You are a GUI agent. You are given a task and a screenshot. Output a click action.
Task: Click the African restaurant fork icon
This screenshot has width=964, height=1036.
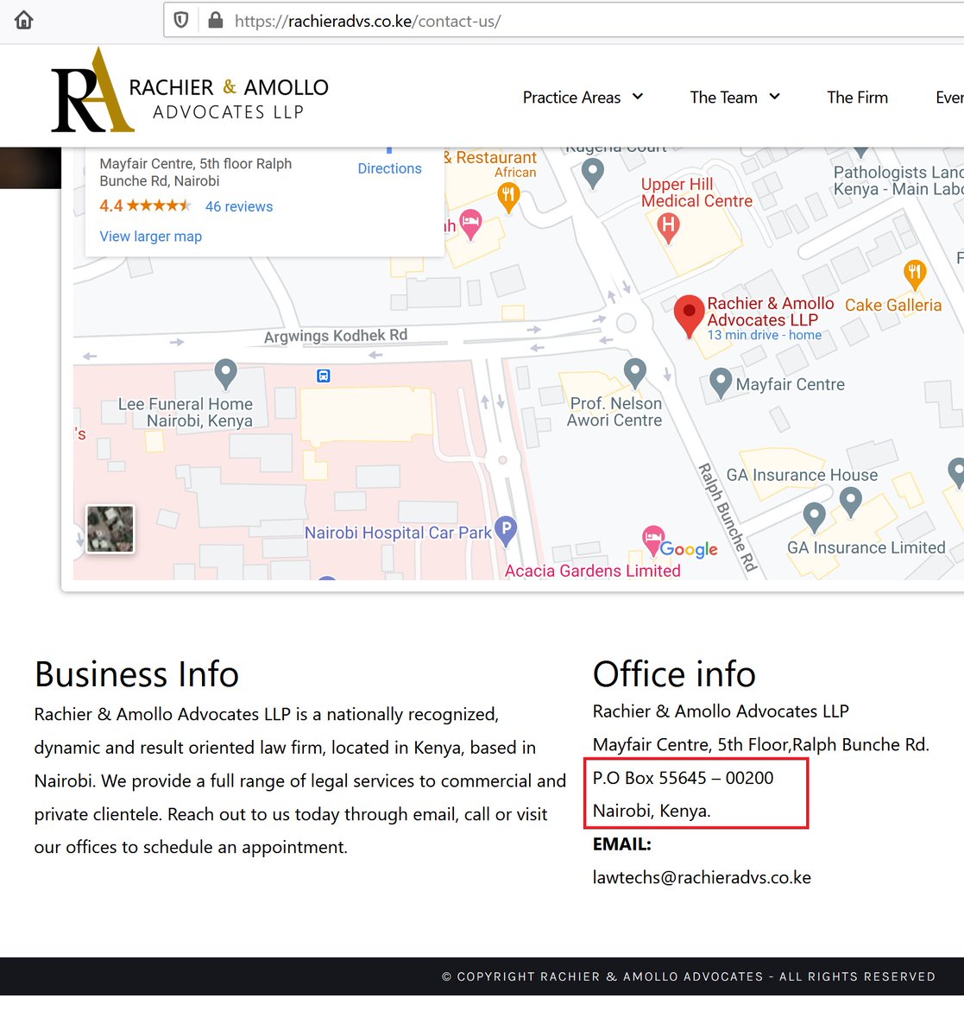508,199
